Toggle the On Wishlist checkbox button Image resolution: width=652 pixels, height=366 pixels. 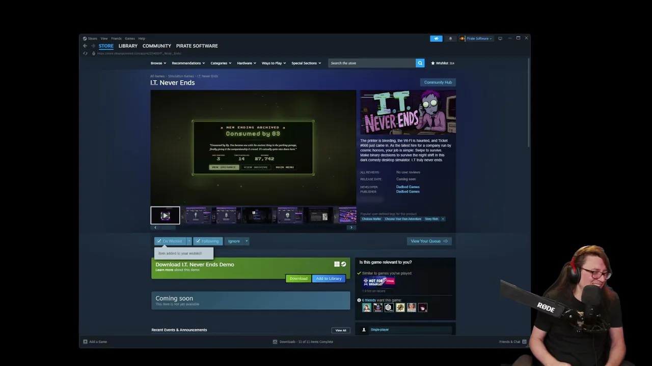tap(170, 241)
